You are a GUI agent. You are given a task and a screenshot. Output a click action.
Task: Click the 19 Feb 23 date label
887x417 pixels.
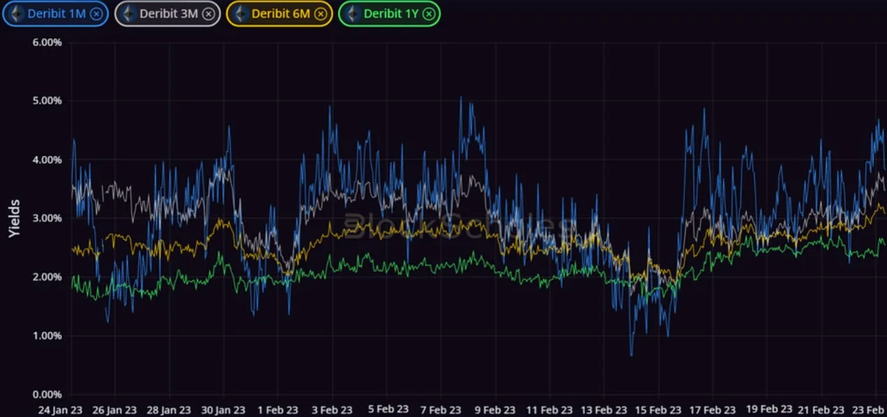tap(770, 409)
